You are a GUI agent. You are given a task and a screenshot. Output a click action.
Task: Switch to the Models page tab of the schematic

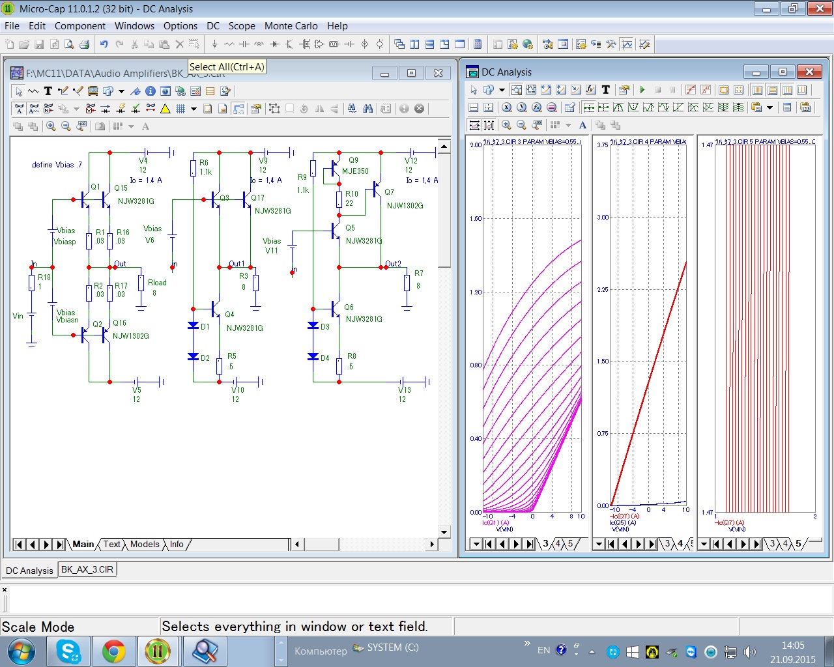145,544
